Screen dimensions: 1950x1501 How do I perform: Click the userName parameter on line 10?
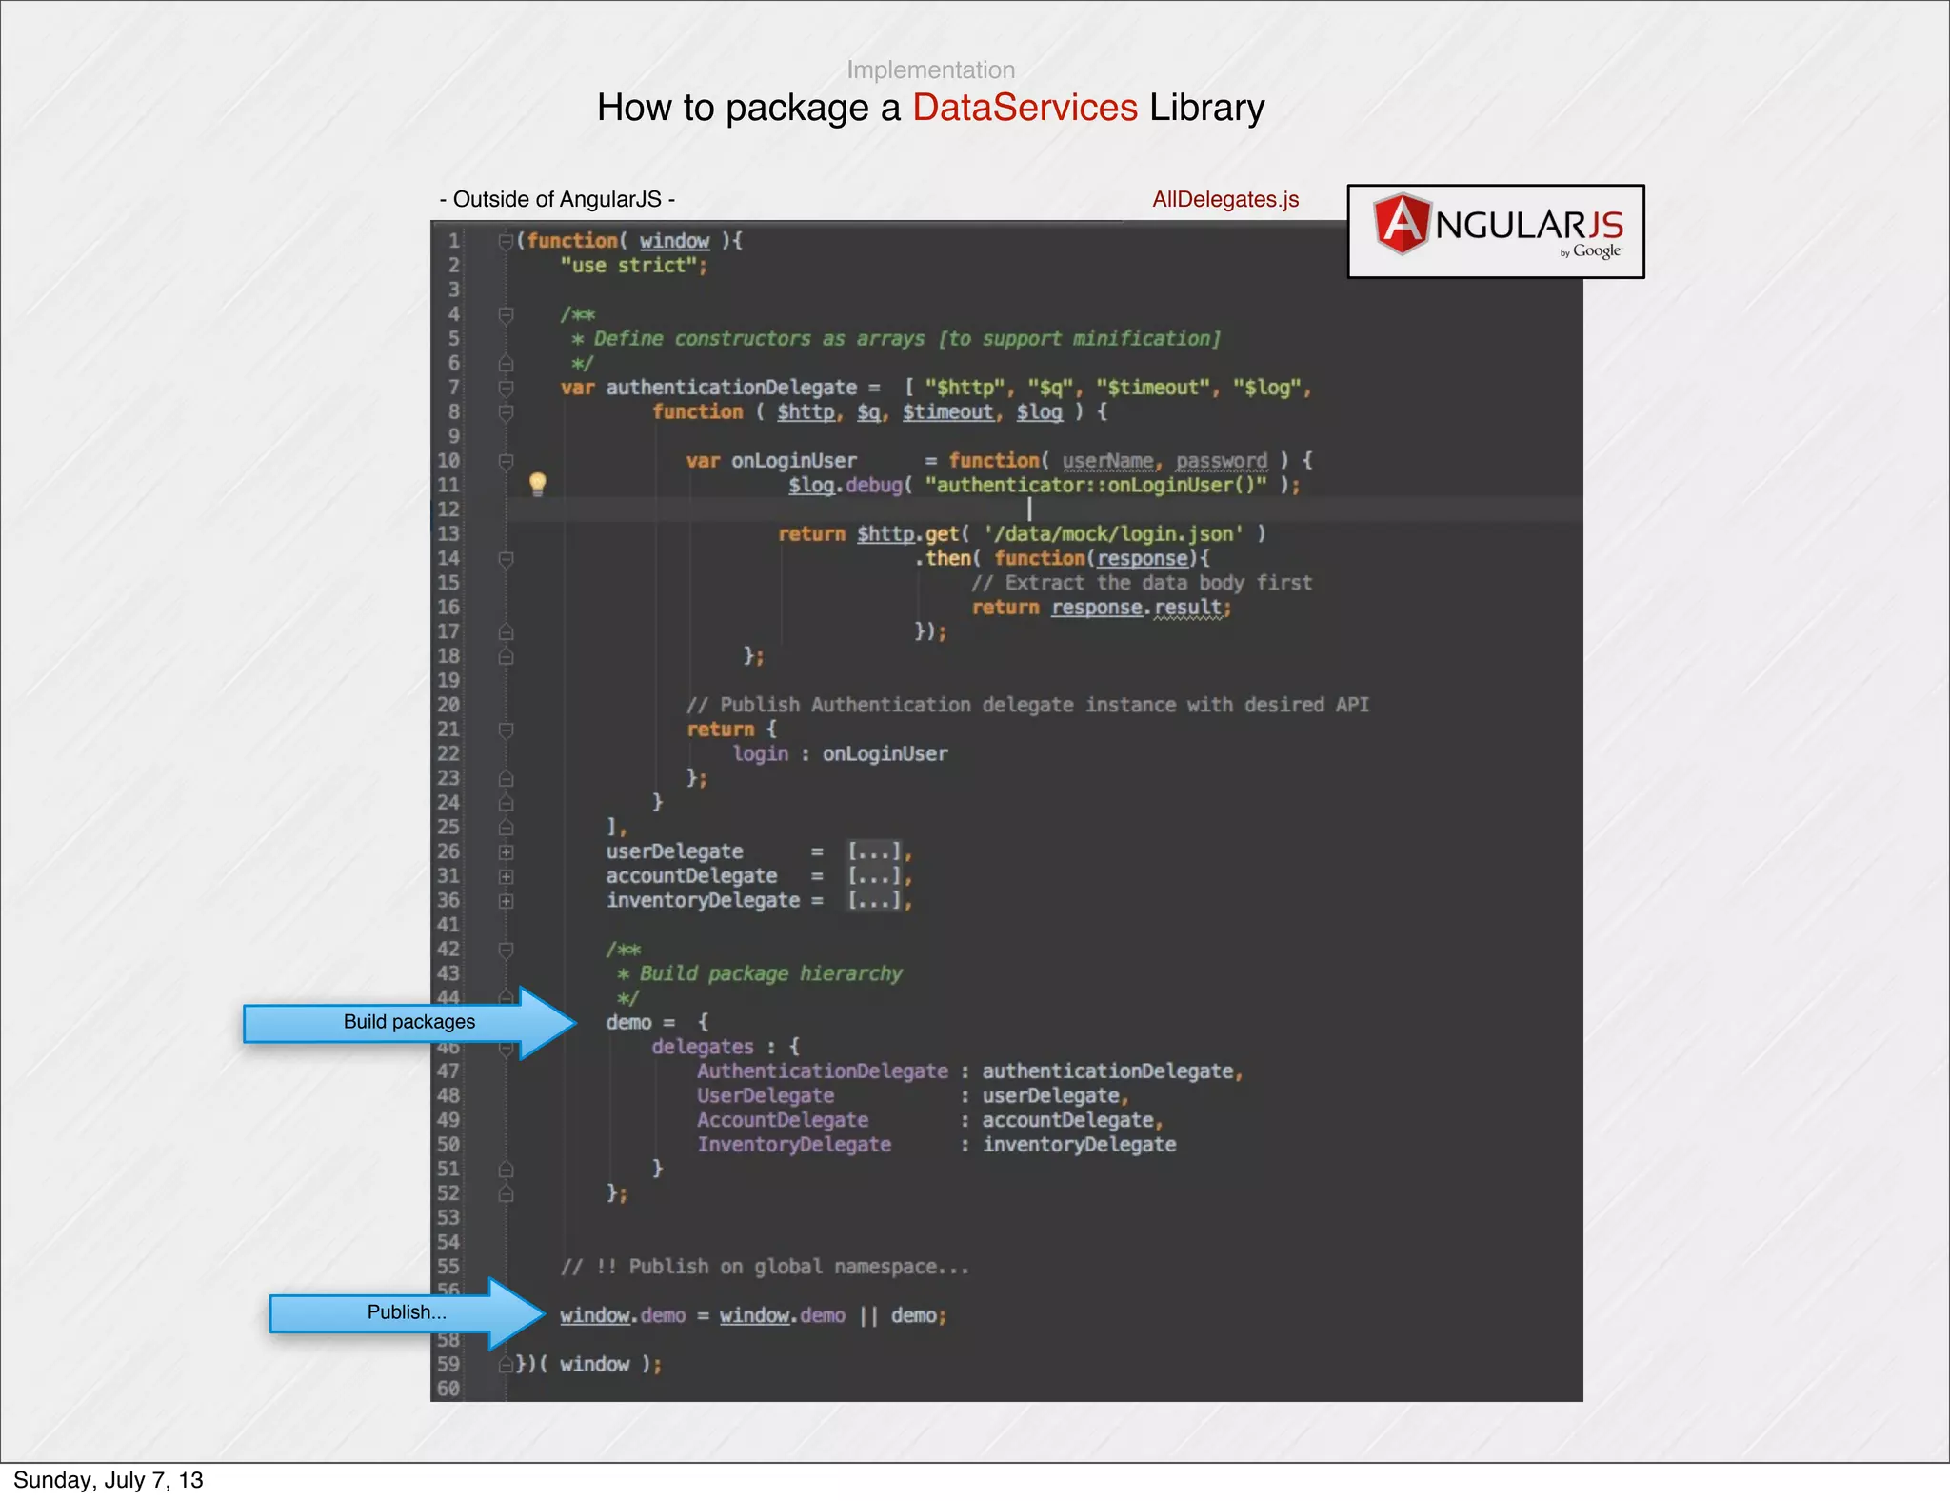(x=1107, y=461)
